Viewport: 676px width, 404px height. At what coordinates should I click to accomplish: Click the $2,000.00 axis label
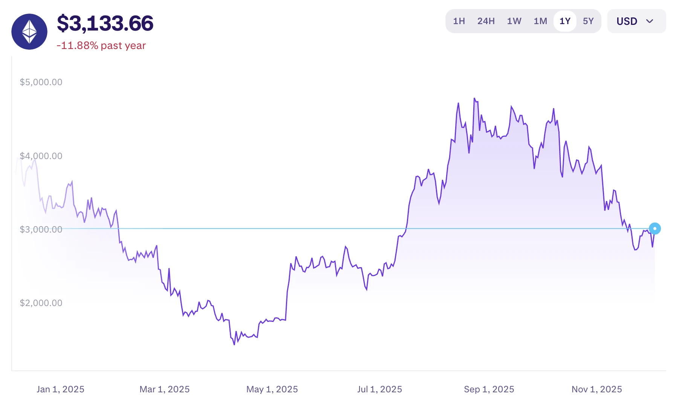click(41, 303)
